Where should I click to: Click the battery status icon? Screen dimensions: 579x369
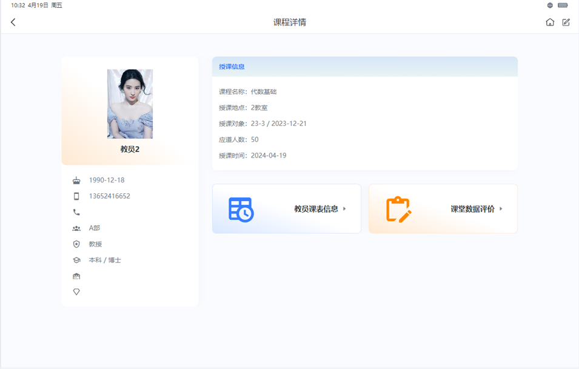(x=563, y=5)
